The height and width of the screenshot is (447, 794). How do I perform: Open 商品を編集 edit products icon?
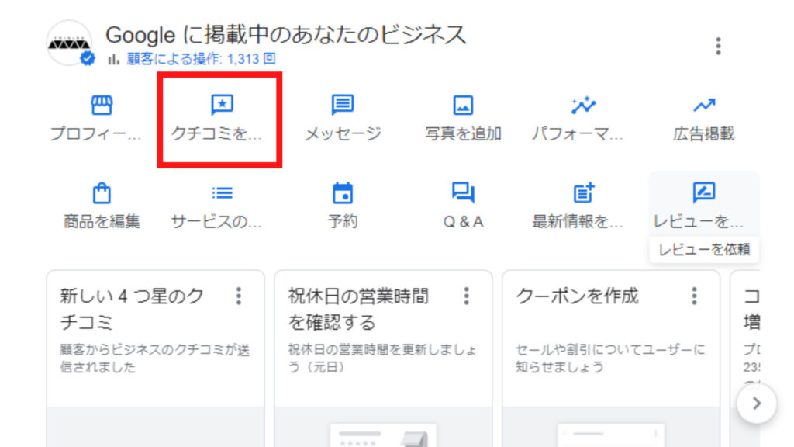pos(102,193)
